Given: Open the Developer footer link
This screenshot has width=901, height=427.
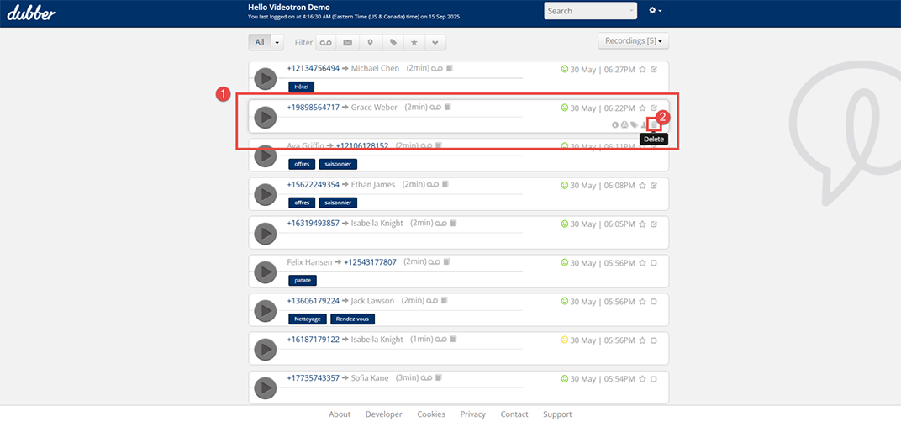Looking at the screenshot, I should coord(384,414).
